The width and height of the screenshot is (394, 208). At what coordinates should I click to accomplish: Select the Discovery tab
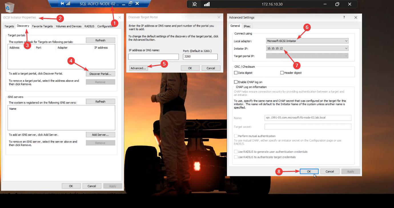tap(23, 26)
